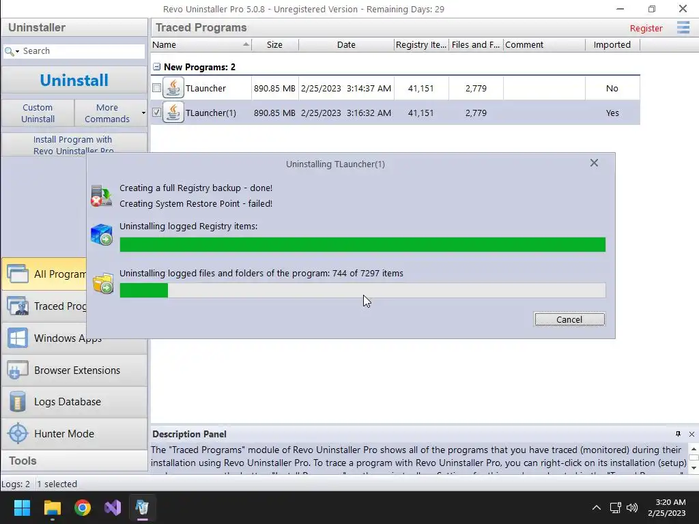Sort by the Date column
This screenshot has width=699, height=524.
[x=346, y=44]
